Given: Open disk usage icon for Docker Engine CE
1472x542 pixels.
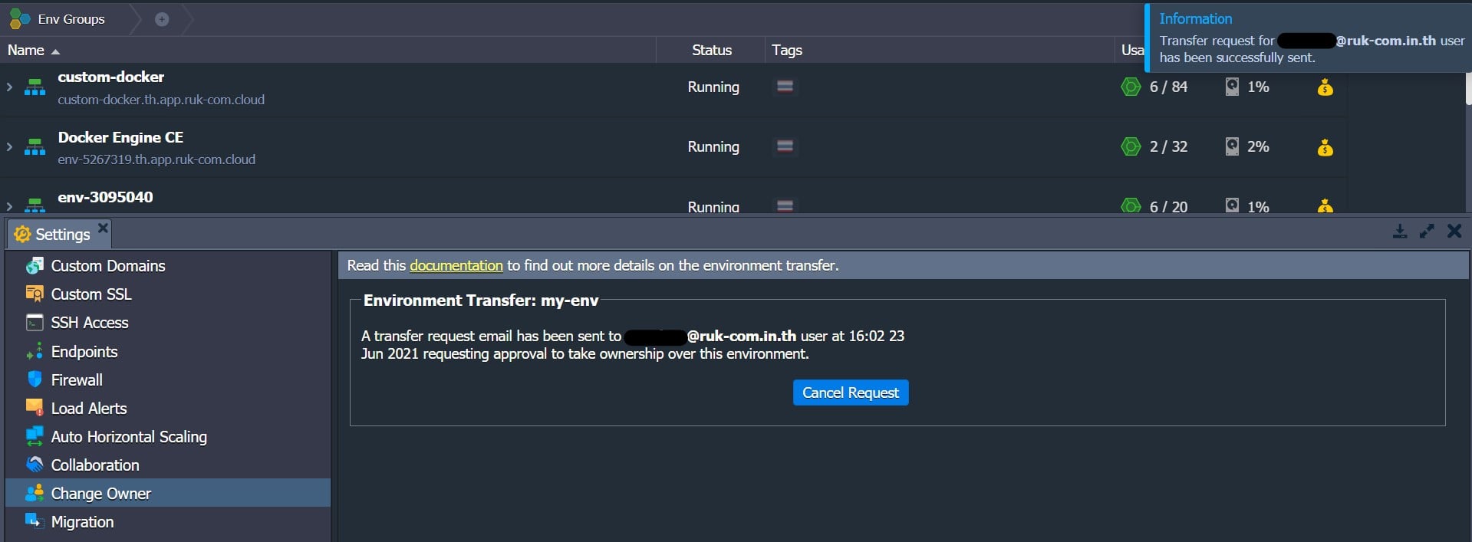Looking at the screenshot, I should point(1232,146).
